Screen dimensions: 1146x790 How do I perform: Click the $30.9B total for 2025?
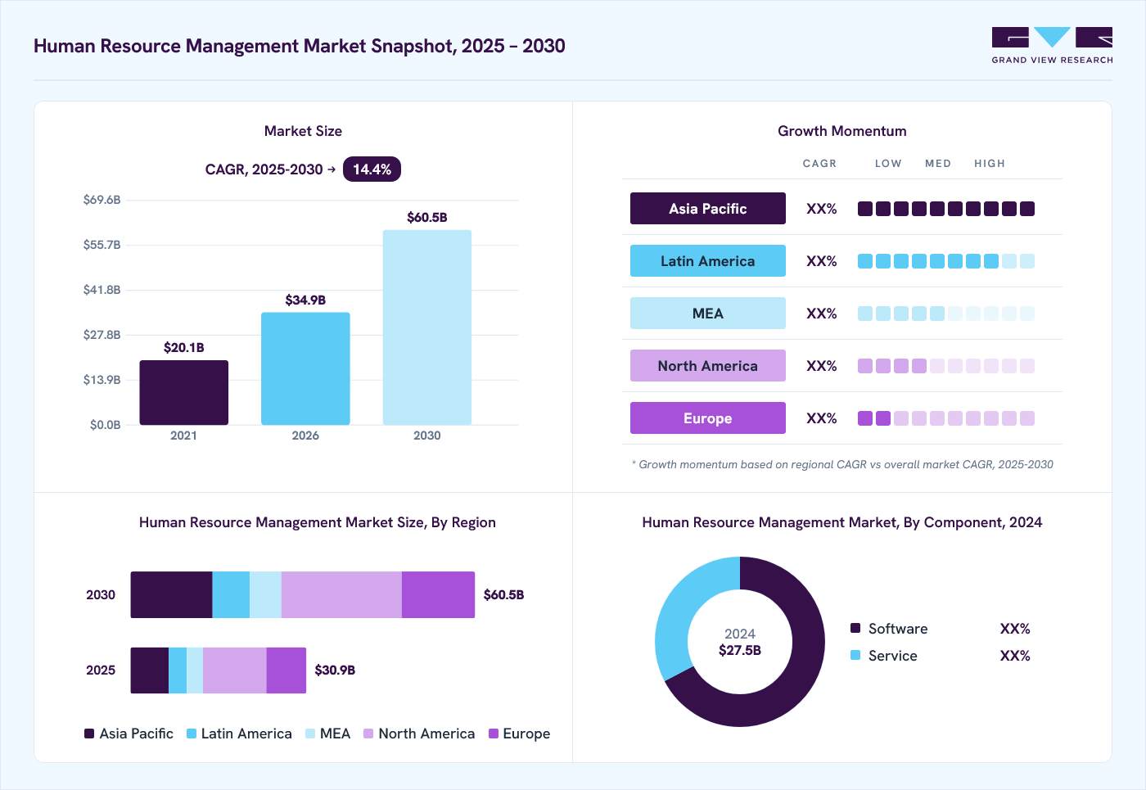coord(335,670)
